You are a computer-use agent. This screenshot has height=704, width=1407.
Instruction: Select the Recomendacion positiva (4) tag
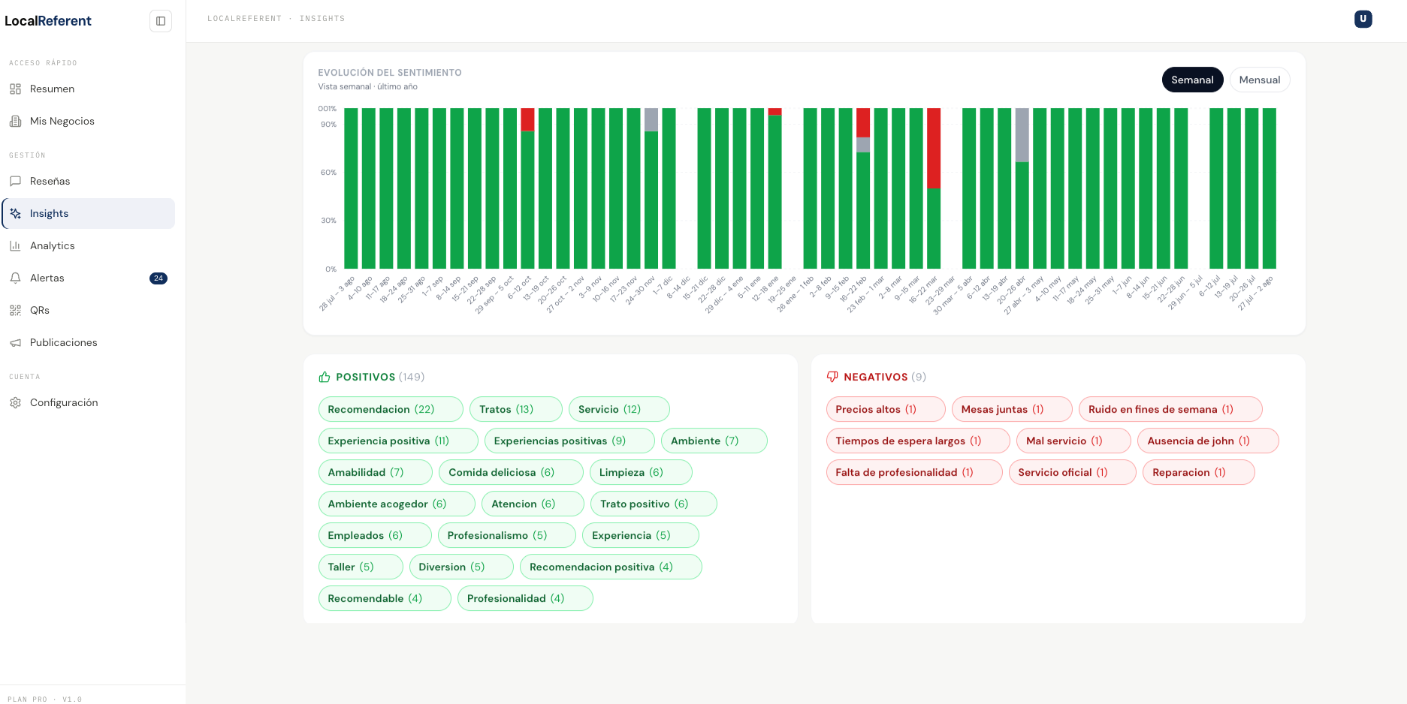pyautogui.click(x=611, y=567)
